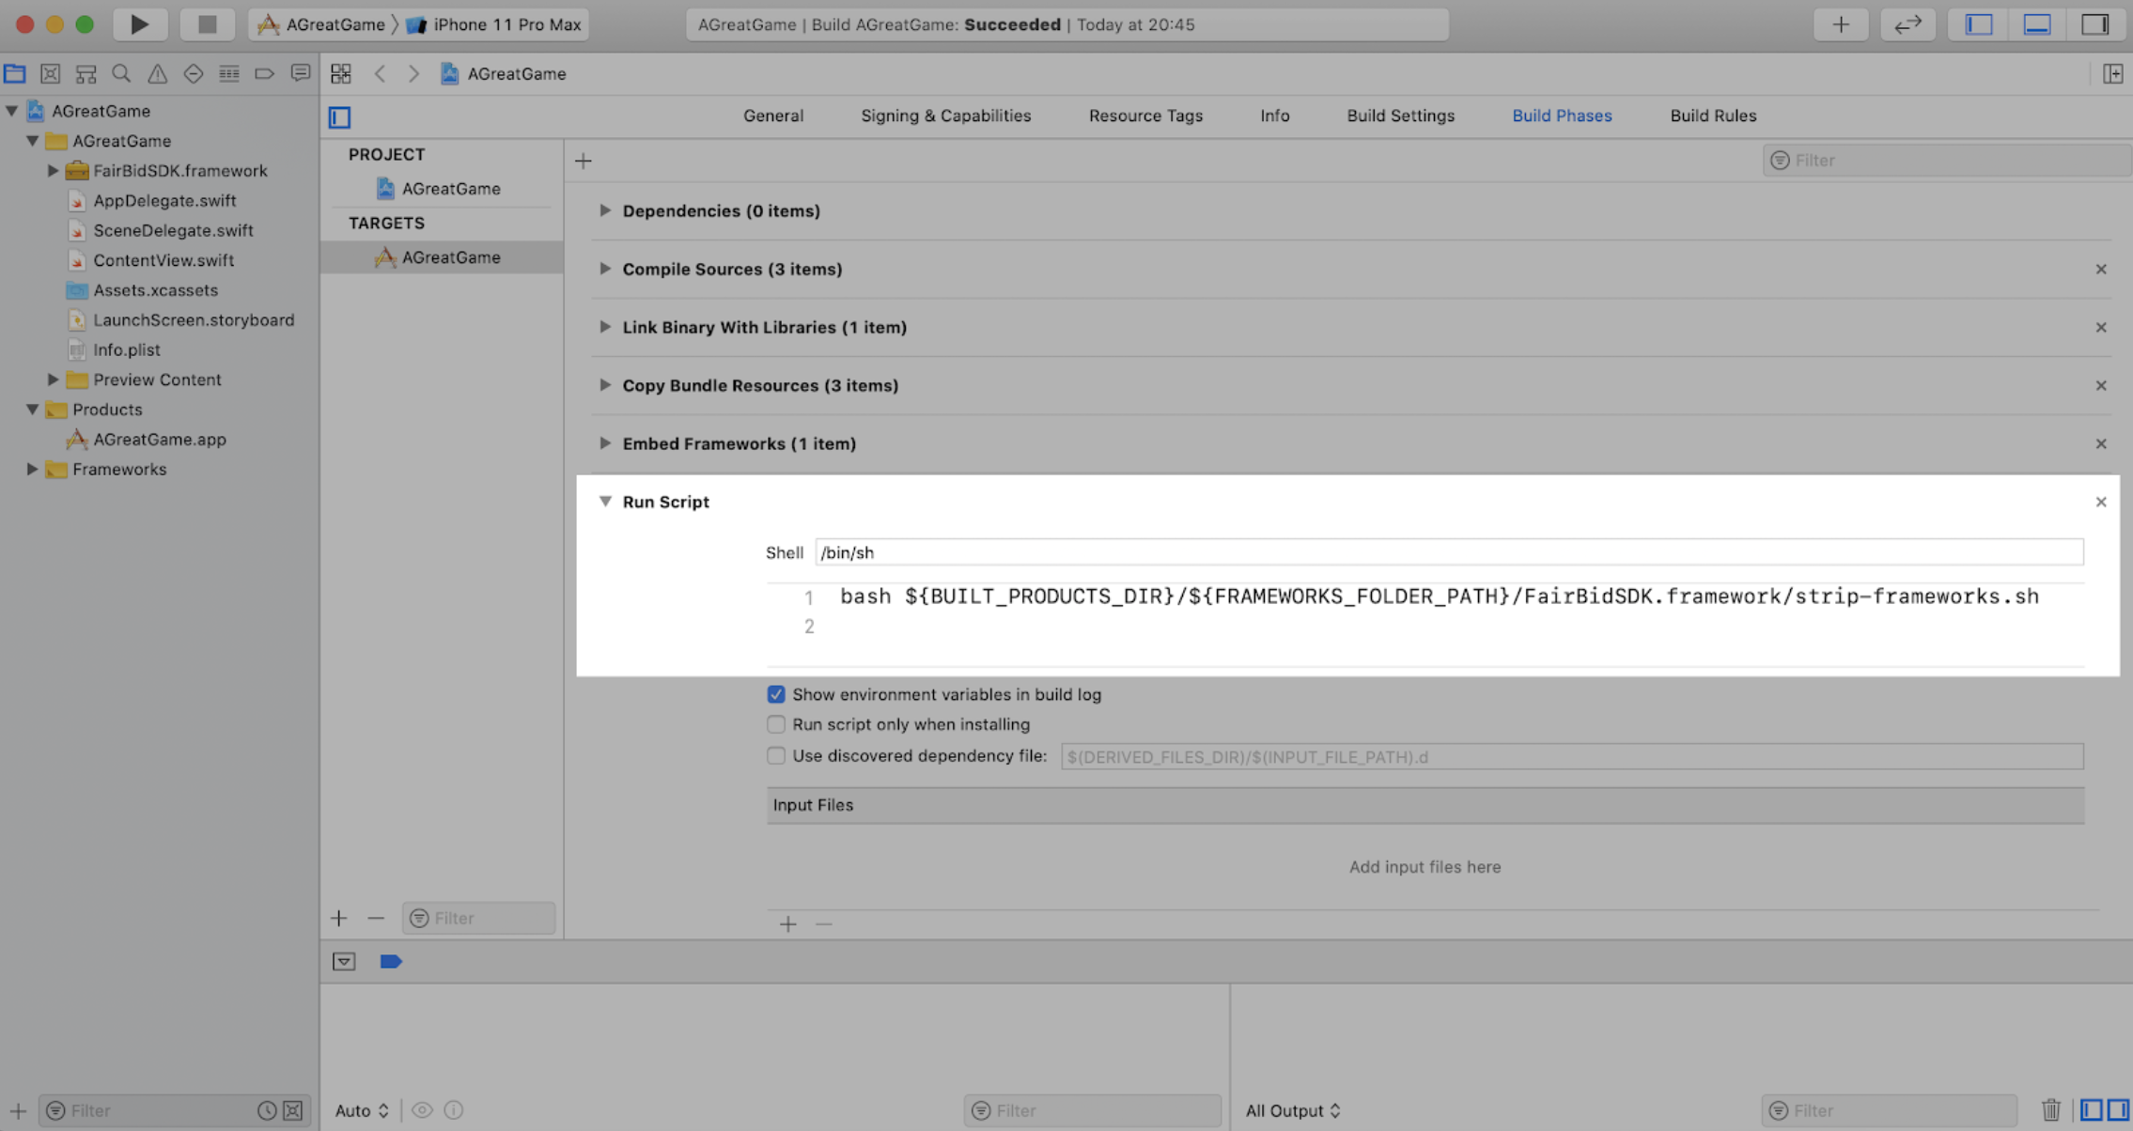Open the Resource Tags tab
Screen dimensions: 2133x1131
(x=1145, y=116)
